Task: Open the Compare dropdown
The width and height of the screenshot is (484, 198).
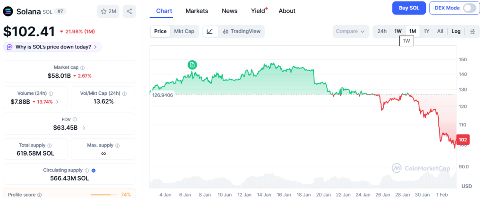Action: click(x=350, y=32)
